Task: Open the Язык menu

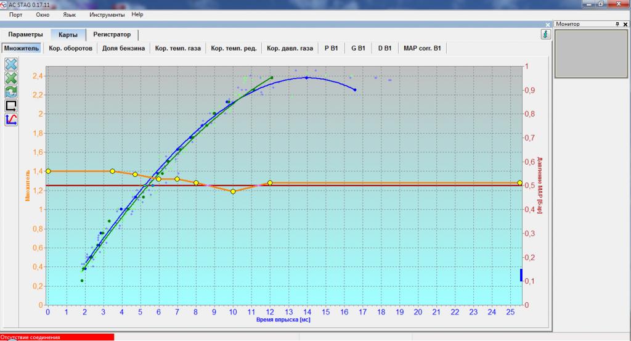Action: (x=70, y=14)
